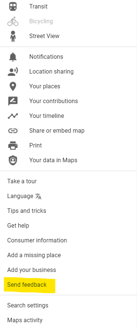Click the Your contributions pencil icon

point(13,101)
